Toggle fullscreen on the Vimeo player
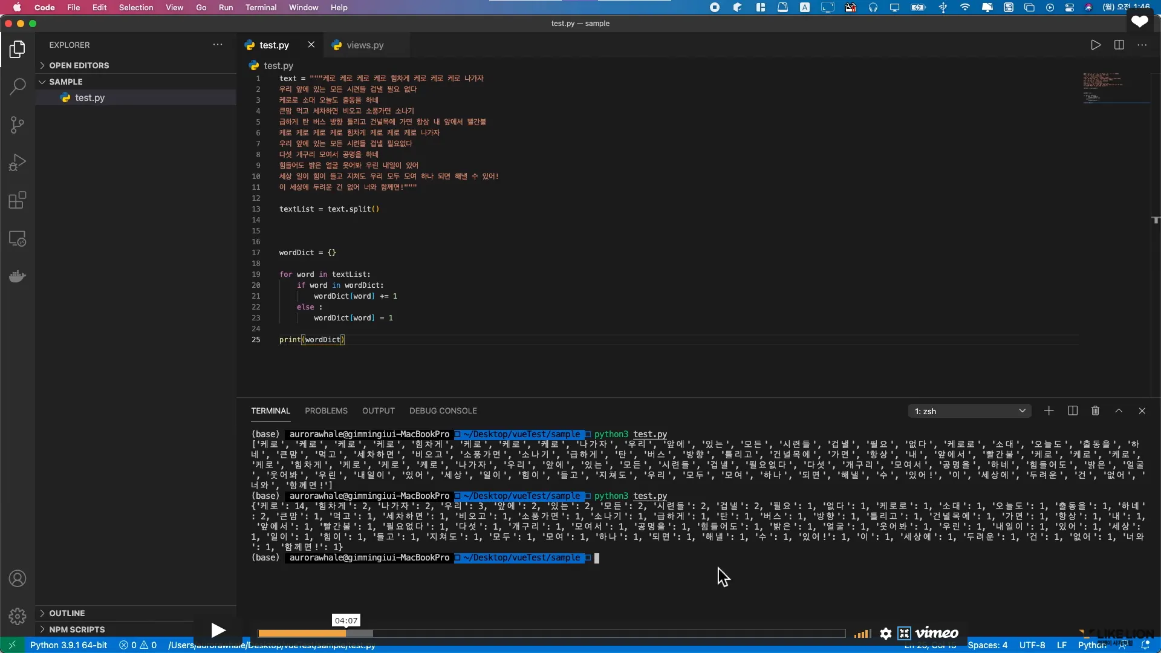The height and width of the screenshot is (653, 1161). (904, 633)
